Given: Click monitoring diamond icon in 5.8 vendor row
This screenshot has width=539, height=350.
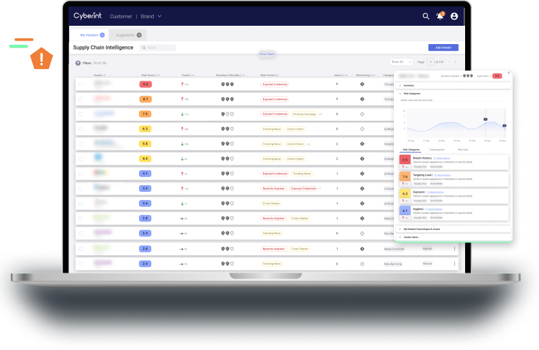Looking at the screenshot, I should click(362, 144).
